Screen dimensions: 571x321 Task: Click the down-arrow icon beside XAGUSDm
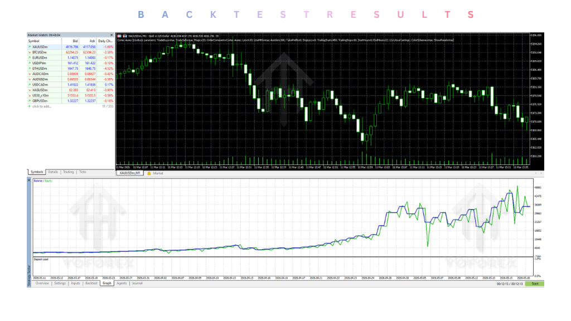pyautogui.click(x=30, y=90)
